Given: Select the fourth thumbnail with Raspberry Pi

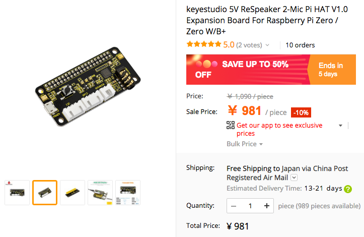Looking at the screenshot, I should [100, 193].
